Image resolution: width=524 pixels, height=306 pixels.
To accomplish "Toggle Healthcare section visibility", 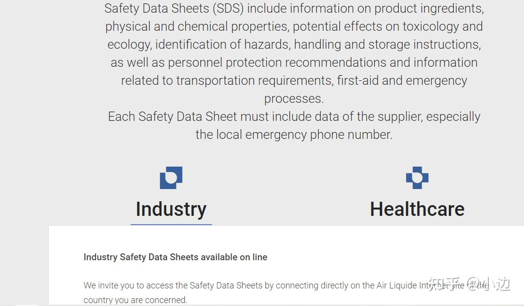I will tap(417, 209).
